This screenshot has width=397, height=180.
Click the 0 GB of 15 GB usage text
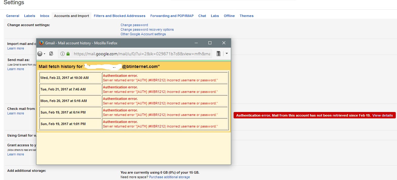tap(160, 172)
